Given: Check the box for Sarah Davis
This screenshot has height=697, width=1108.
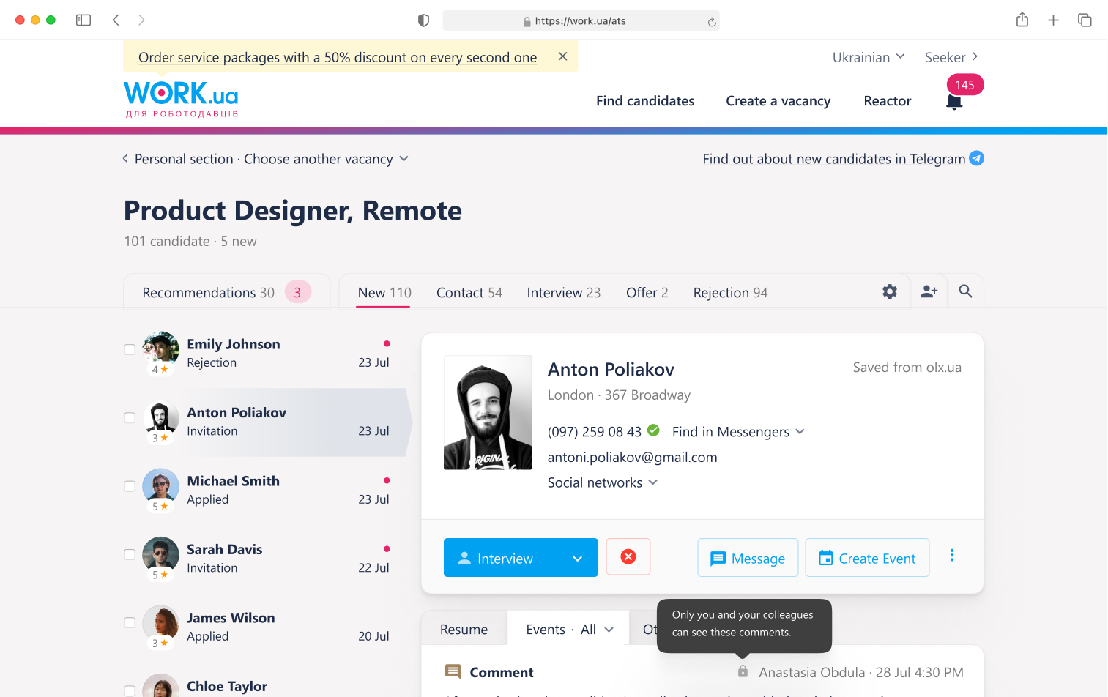Looking at the screenshot, I should (x=130, y=555).
